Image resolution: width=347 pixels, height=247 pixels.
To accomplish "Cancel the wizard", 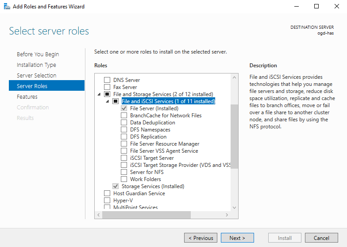I will pos(321,238).
